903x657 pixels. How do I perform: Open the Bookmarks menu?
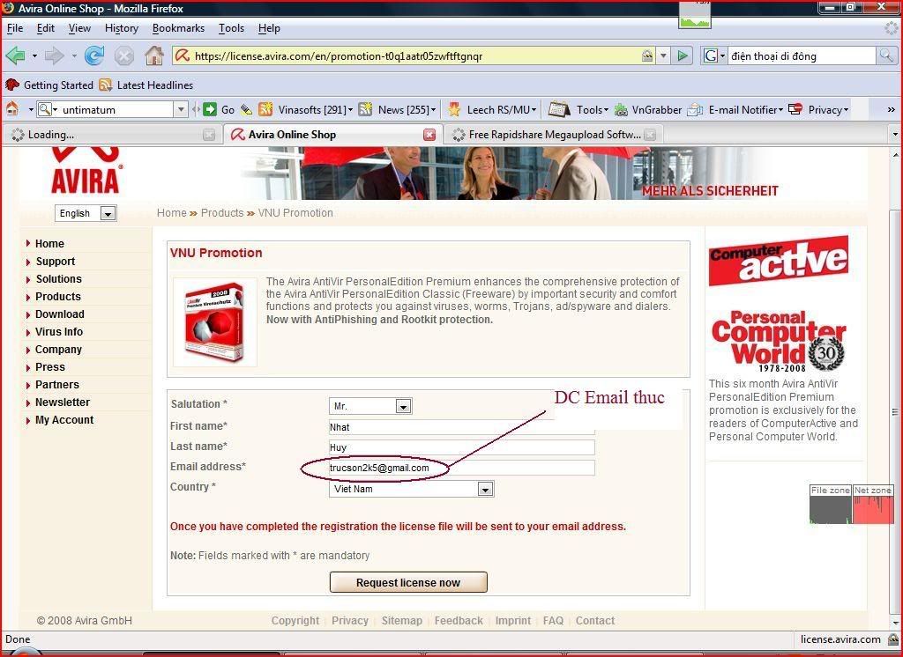coord(178,28)
